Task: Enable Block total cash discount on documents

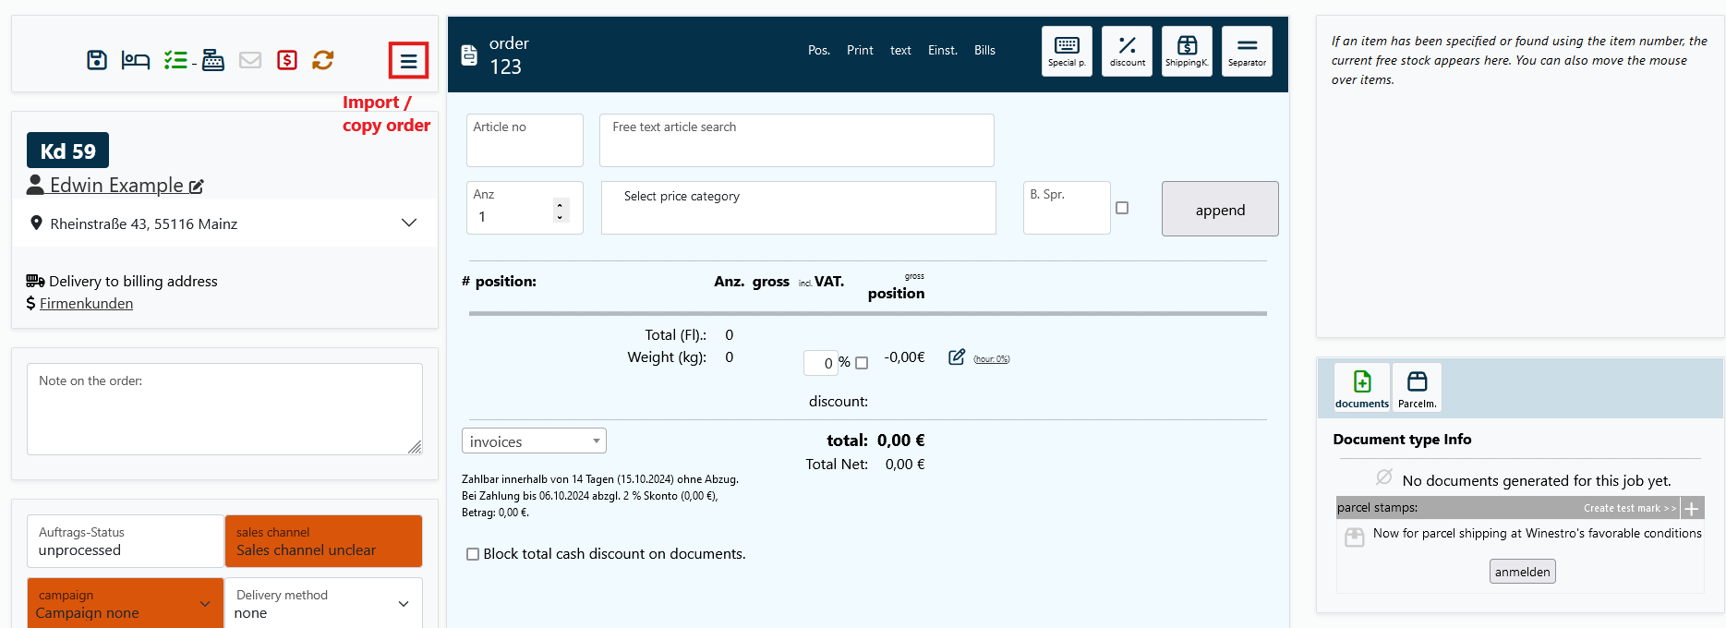Action: coord(473,554)
